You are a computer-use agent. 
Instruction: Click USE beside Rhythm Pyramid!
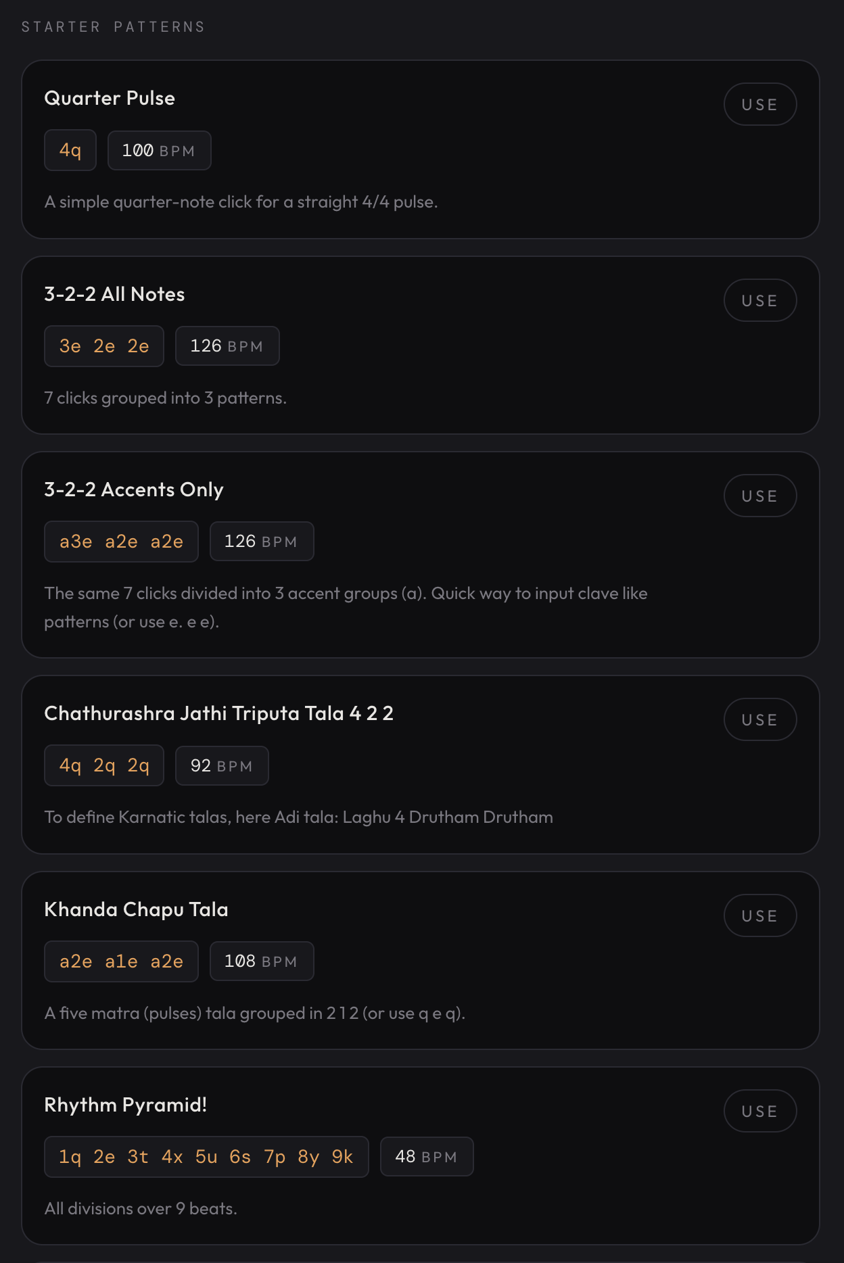pos(759,1111)
